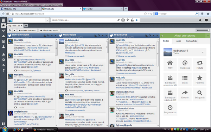Switch to the Twitter browser tab
211x132 pixels.
click(103, 9)
